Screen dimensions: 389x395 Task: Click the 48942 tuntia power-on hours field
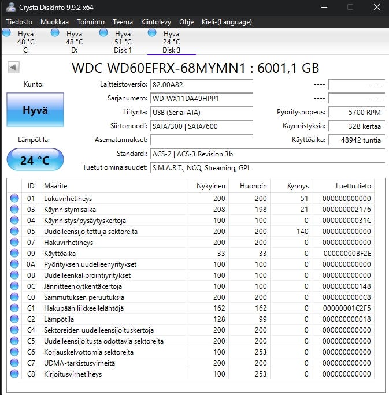[x=357, y=140]
